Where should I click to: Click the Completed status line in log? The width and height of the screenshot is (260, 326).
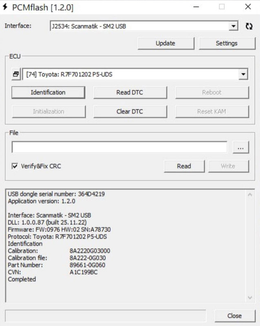(22, 279)
